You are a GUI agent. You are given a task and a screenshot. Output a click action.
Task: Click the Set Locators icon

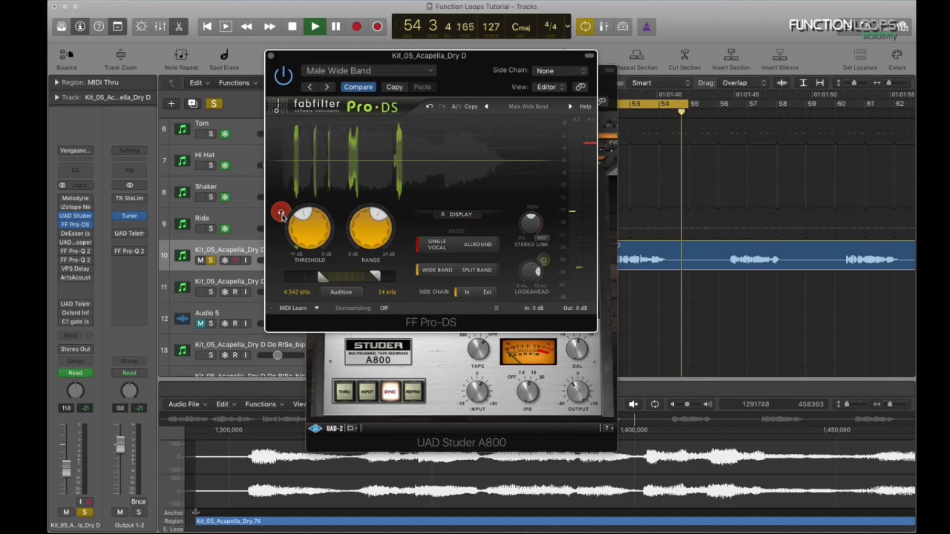pos(860,59)
